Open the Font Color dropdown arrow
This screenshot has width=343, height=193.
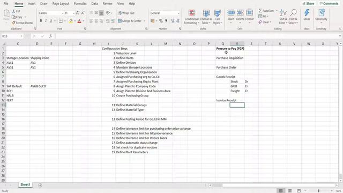coord(84,21)
